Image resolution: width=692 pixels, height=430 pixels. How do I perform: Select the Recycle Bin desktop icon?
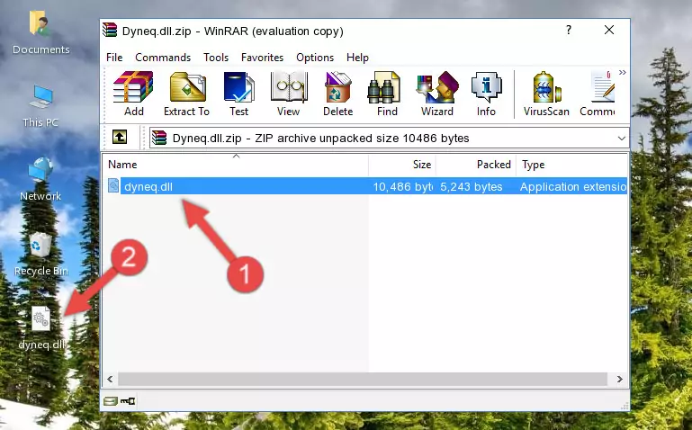coord(40,254)
